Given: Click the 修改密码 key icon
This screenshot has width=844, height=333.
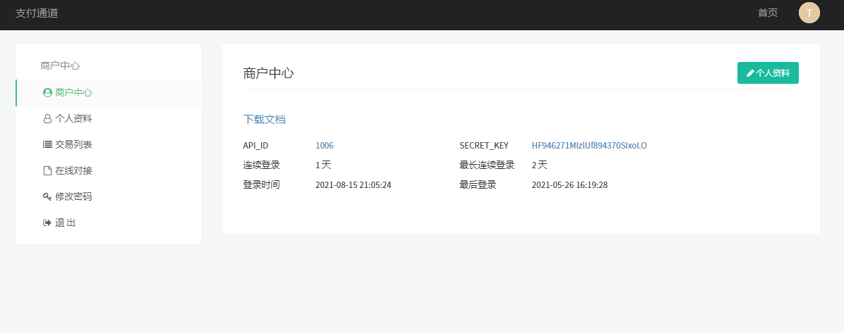Looking at the screenshot, I should (x=47, y=196).
